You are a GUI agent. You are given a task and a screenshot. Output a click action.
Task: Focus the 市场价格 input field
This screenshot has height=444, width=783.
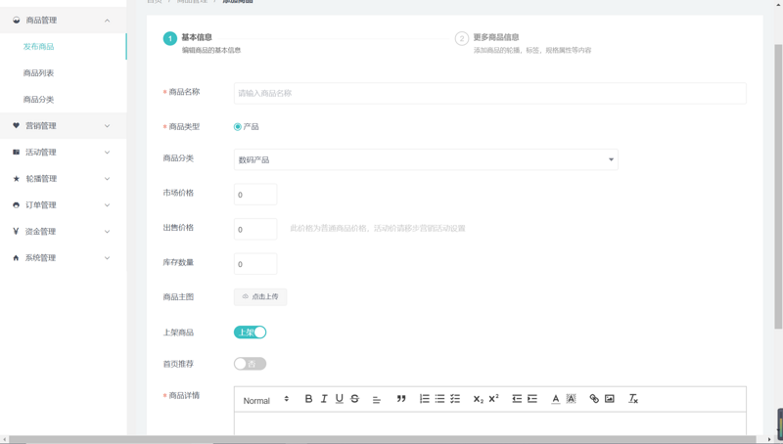[x=255, y=195]
